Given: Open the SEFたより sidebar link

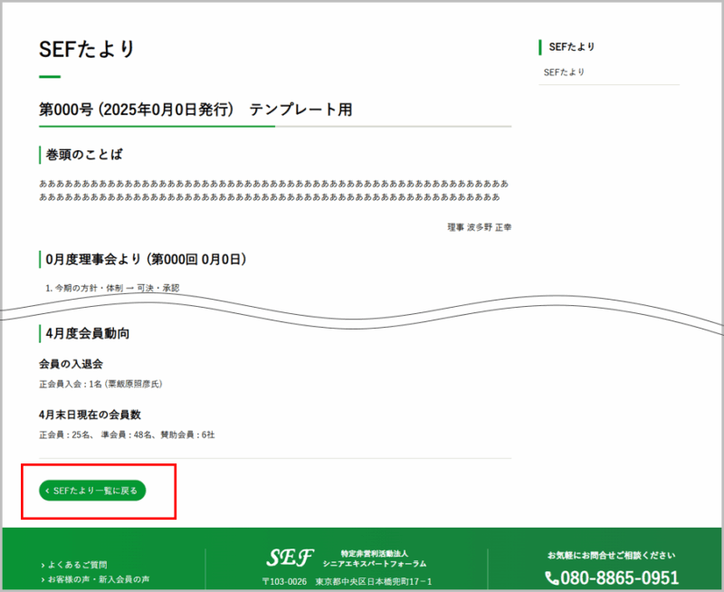Looking at the screenshot, I should coord(564,72).
